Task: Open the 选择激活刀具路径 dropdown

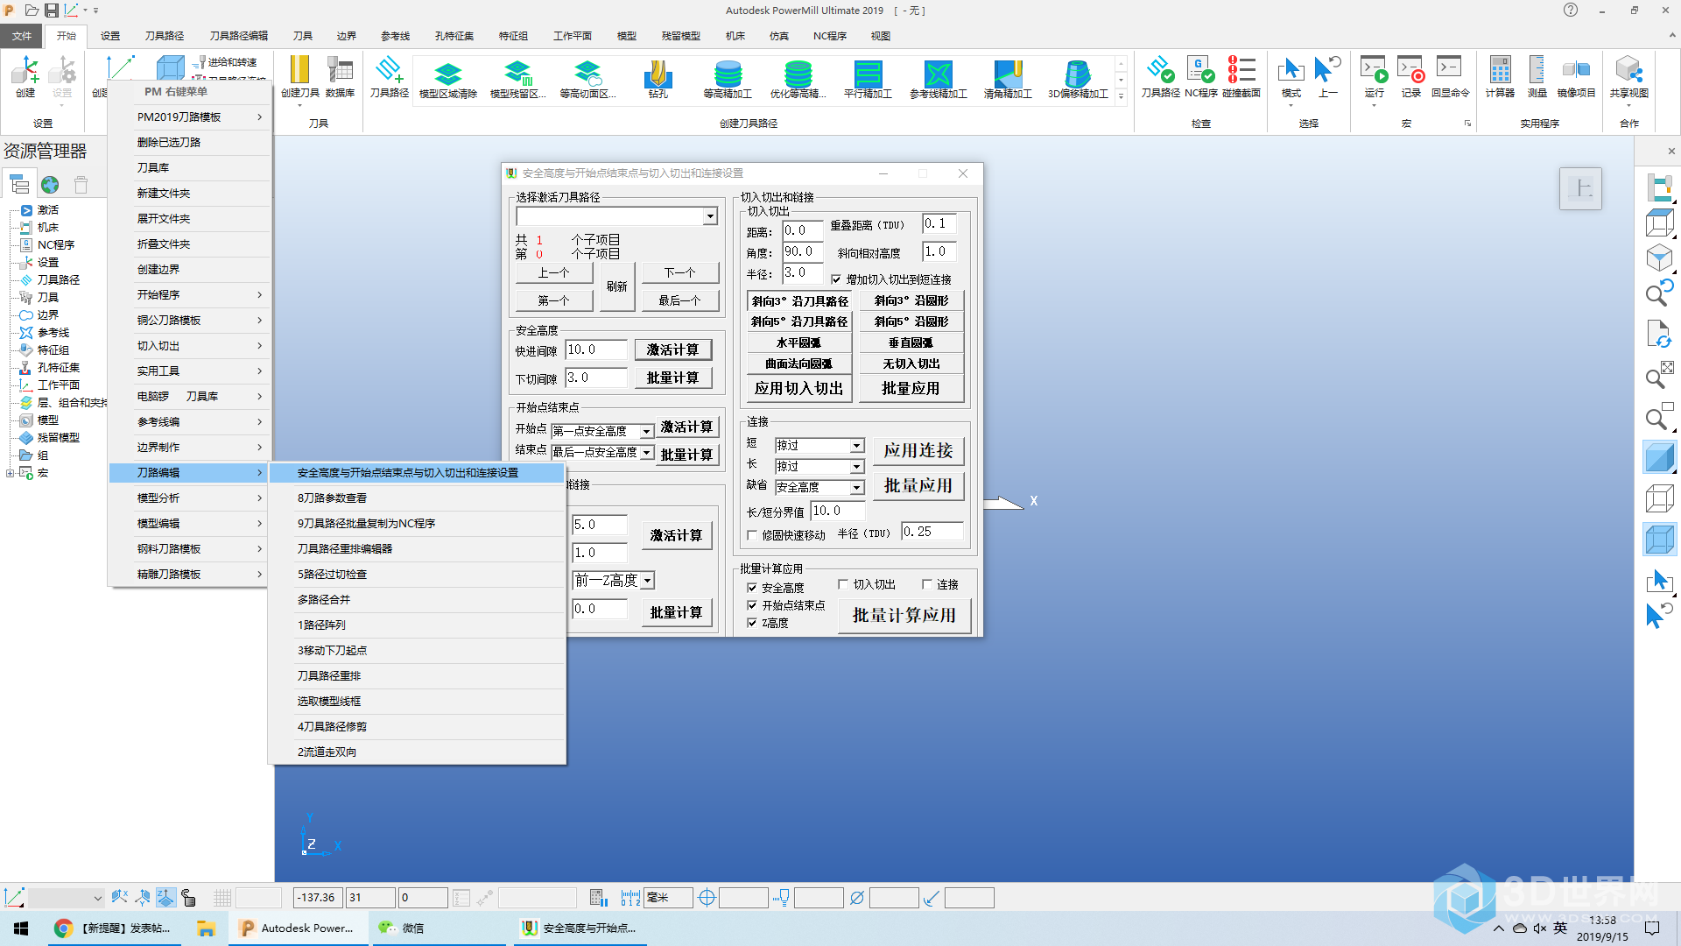Action: pyautogui.click(x=710, y=216)
